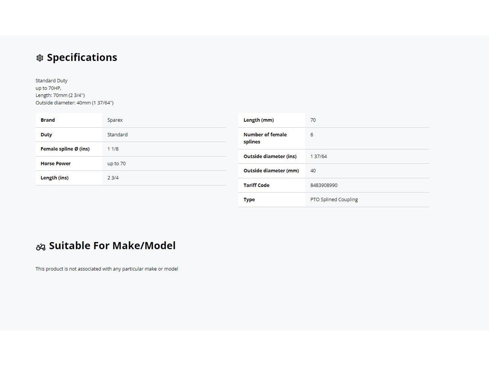Click the tractor icon beside Suitable For Make/Model
489x366 pixels.
40,247
